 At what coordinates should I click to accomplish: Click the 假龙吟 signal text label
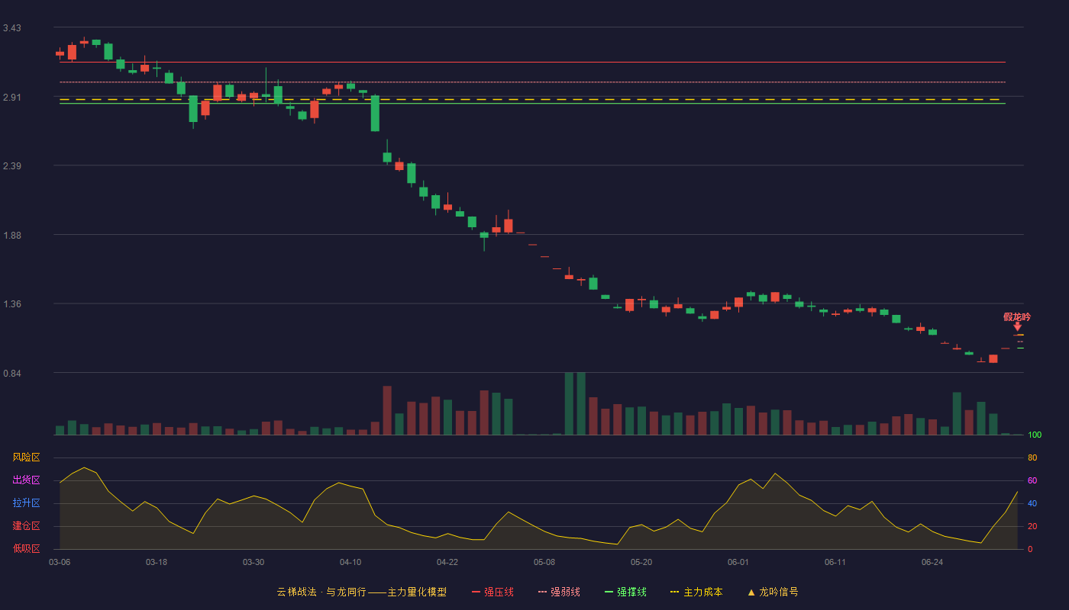click(1017, 316)
